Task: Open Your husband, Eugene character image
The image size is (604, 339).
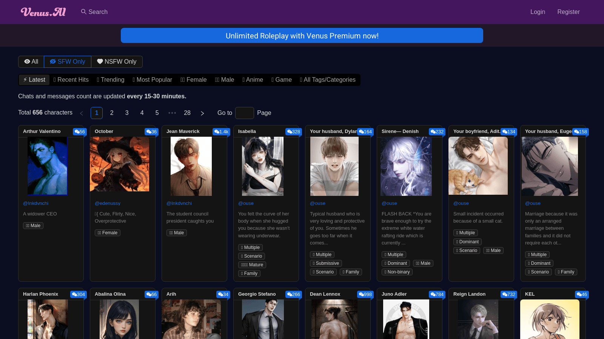Action: pyautogui.click(x=550, y=166)
